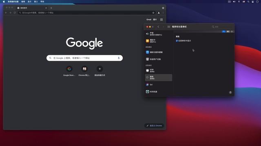261x146 pixels.
Task: Select the New Tab tab in Chrome
Action: tap(32, 8)
